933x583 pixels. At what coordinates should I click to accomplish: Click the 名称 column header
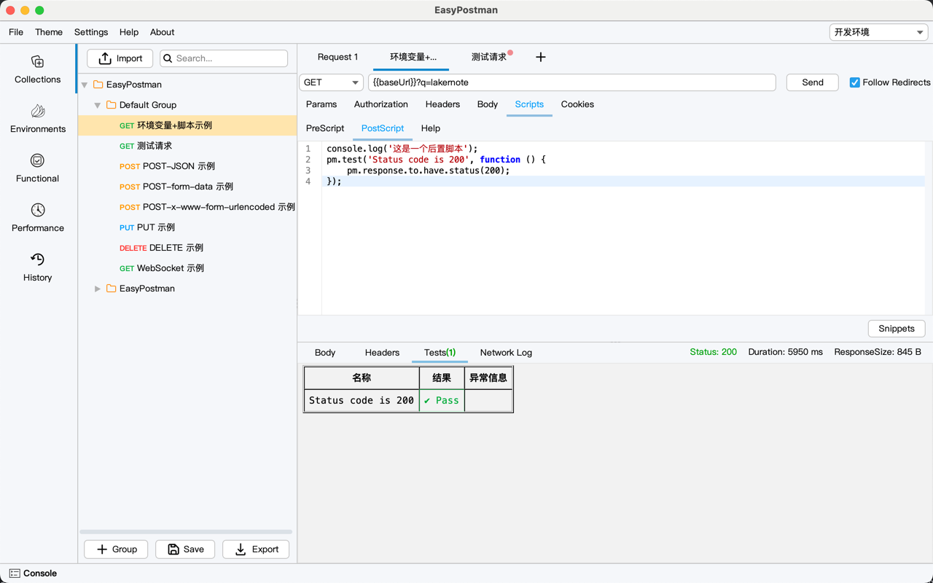coord(362,378)
